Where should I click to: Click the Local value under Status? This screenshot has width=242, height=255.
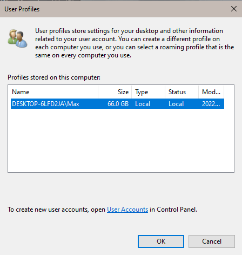point(176,104)
